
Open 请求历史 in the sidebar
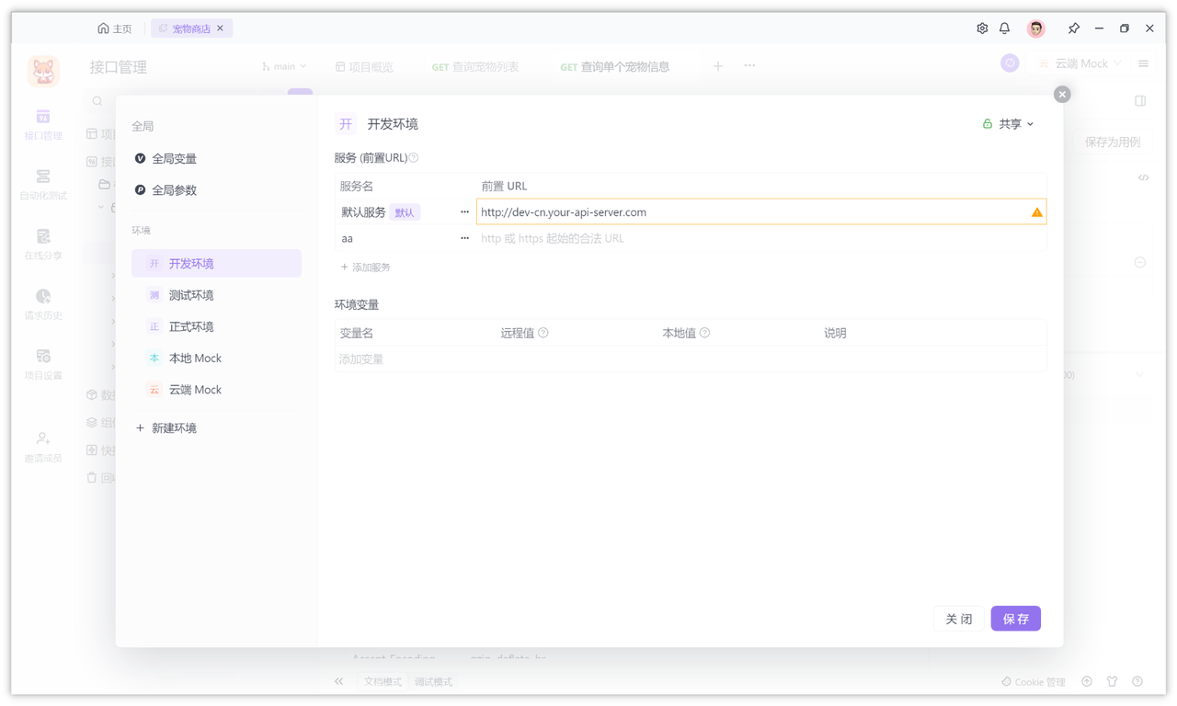coord(43,303)
